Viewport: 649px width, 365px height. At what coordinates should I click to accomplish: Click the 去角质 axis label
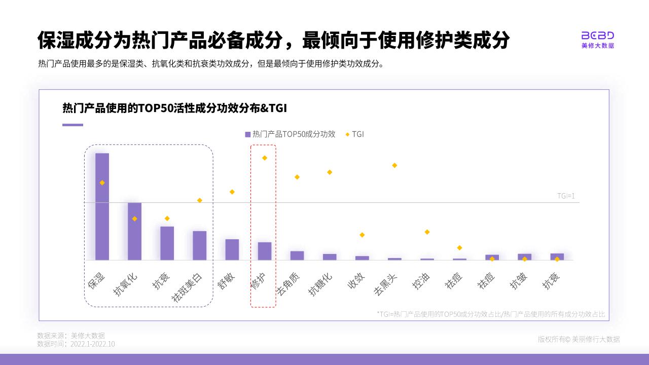[x=287, y=284]
